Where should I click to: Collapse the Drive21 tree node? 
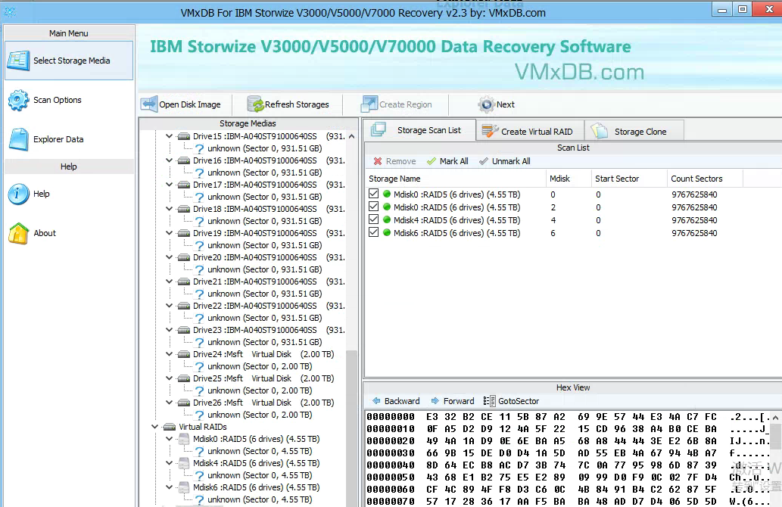tap(169, 281)
